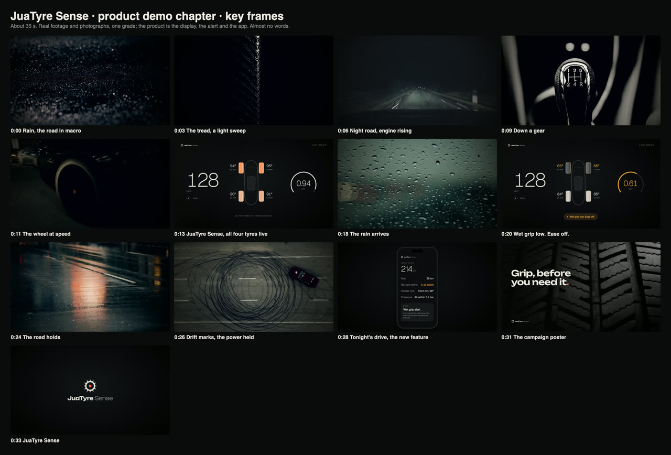Click the 'Wet grip low. Ease off.' alert pill
Viewport: 671px width, 455px height.
[x=581, y=216]
